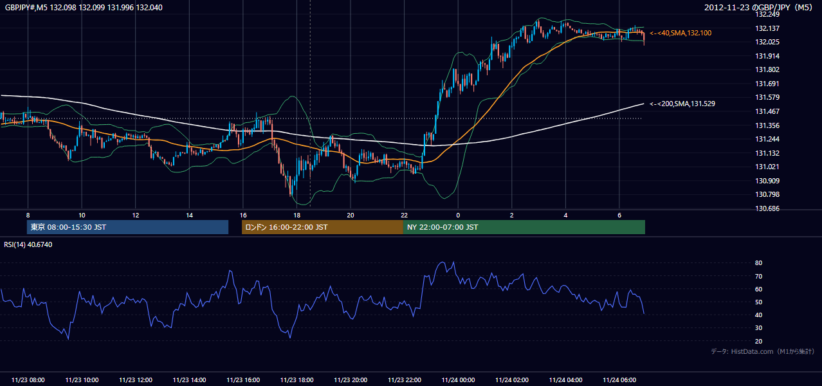Screen dimensions: 822x386
Task: Click the 132.025 price axis label
Action: 767,42
